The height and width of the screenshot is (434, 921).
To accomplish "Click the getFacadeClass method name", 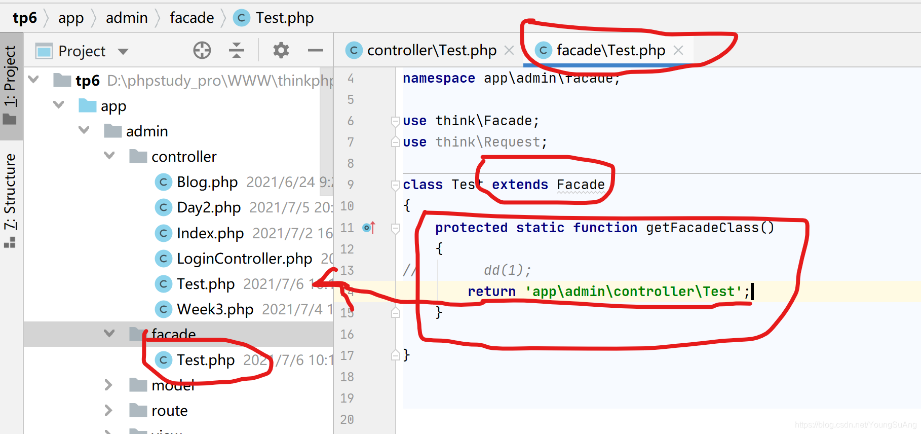I will pos(702,228).
